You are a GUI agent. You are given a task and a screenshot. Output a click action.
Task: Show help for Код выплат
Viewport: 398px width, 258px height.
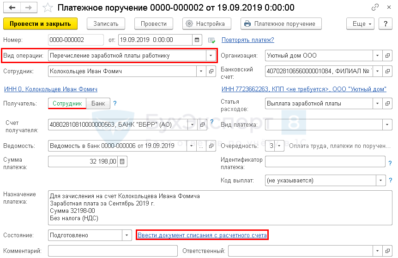(x=391, y=180)
